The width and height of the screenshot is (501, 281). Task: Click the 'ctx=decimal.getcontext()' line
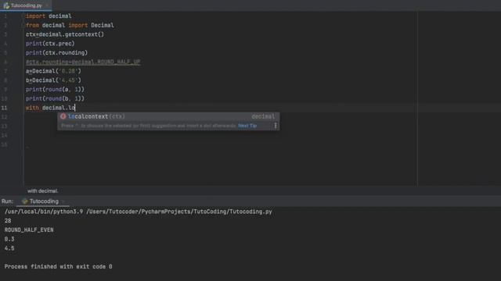click(65, 34)
